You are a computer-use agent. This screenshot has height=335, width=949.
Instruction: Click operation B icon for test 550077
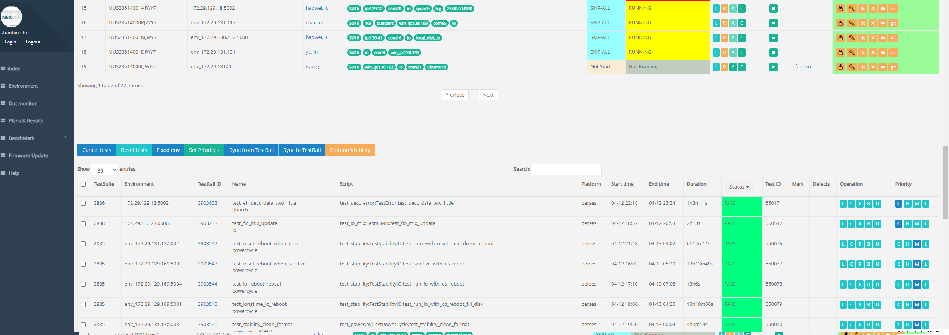pos(869,264)
